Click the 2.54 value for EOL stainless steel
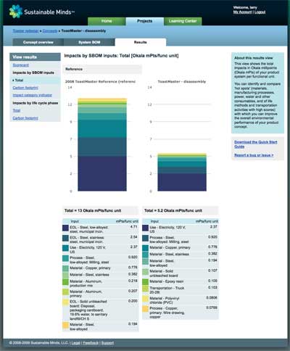This screenshot has height=351, width=290. pyautogui.click(x=133, y=237)
